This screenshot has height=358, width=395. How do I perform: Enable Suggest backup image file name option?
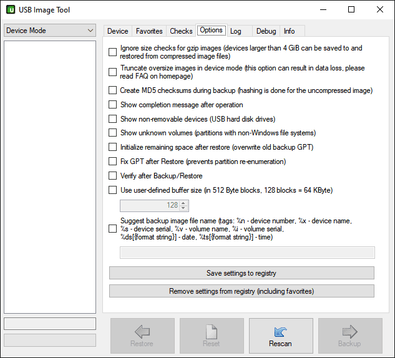112,229
